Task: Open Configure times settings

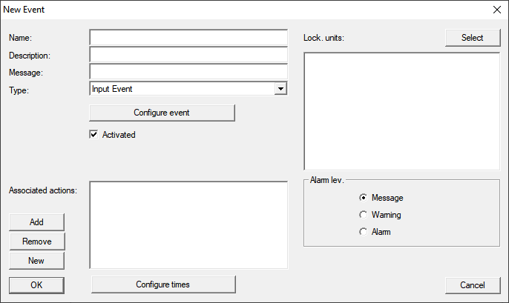Action: click(162, 284)
